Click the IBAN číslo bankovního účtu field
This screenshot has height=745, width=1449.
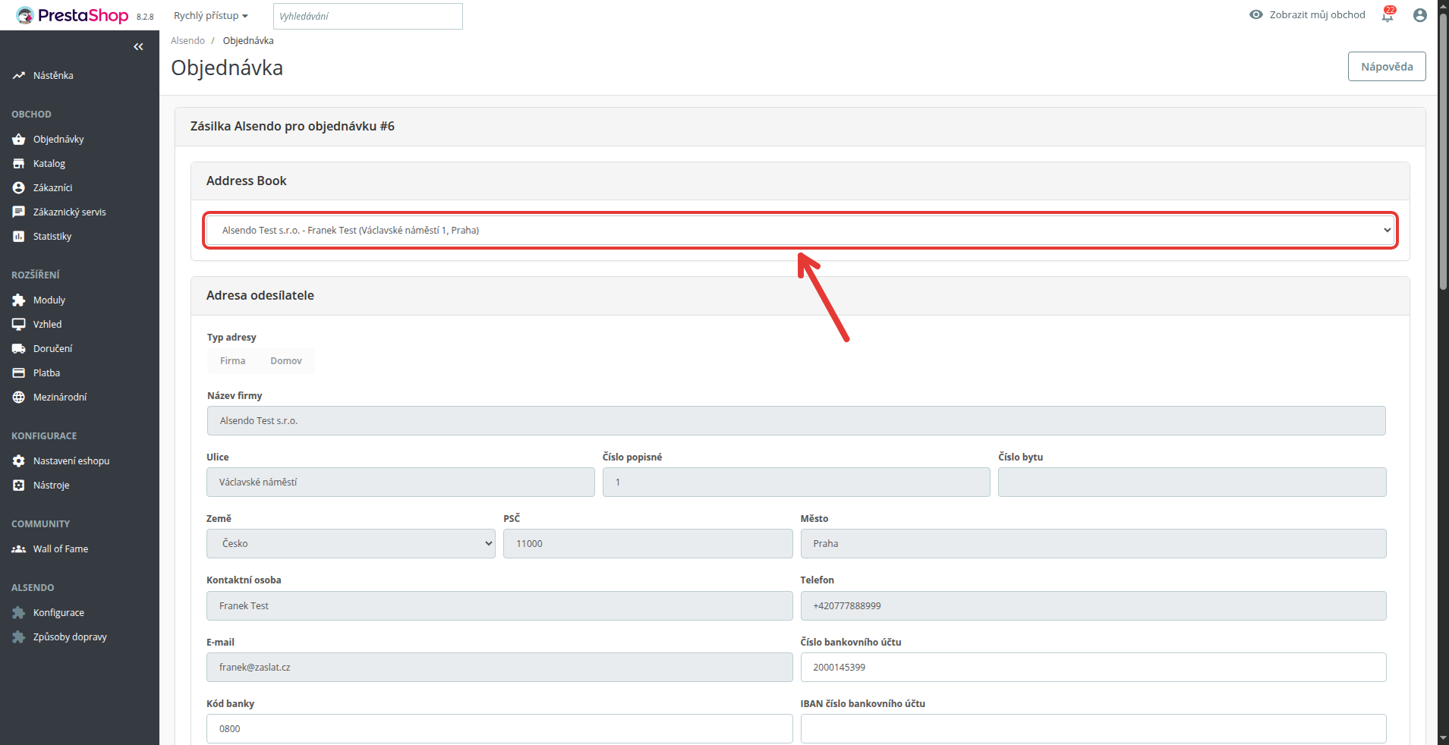click(1093, 729)
